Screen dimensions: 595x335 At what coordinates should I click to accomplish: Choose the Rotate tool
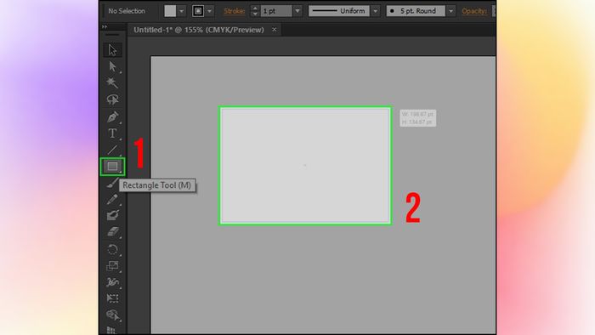[112, 249]
